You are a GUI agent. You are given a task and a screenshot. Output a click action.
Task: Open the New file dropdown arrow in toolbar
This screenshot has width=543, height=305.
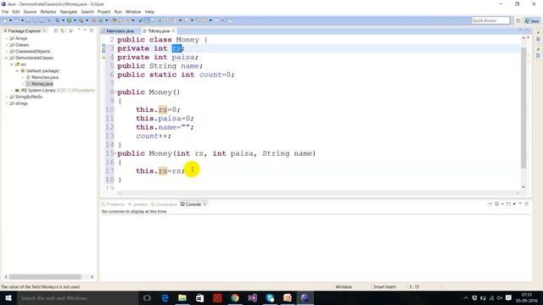pyautogui.click(x=10, y=20)
